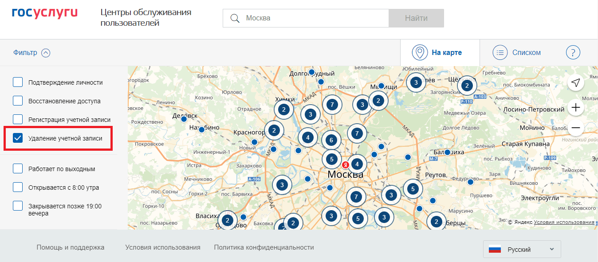Viewport: 598px width, 262px height.
Task: Zoom in the map with plus button
Action: (575, 107)
